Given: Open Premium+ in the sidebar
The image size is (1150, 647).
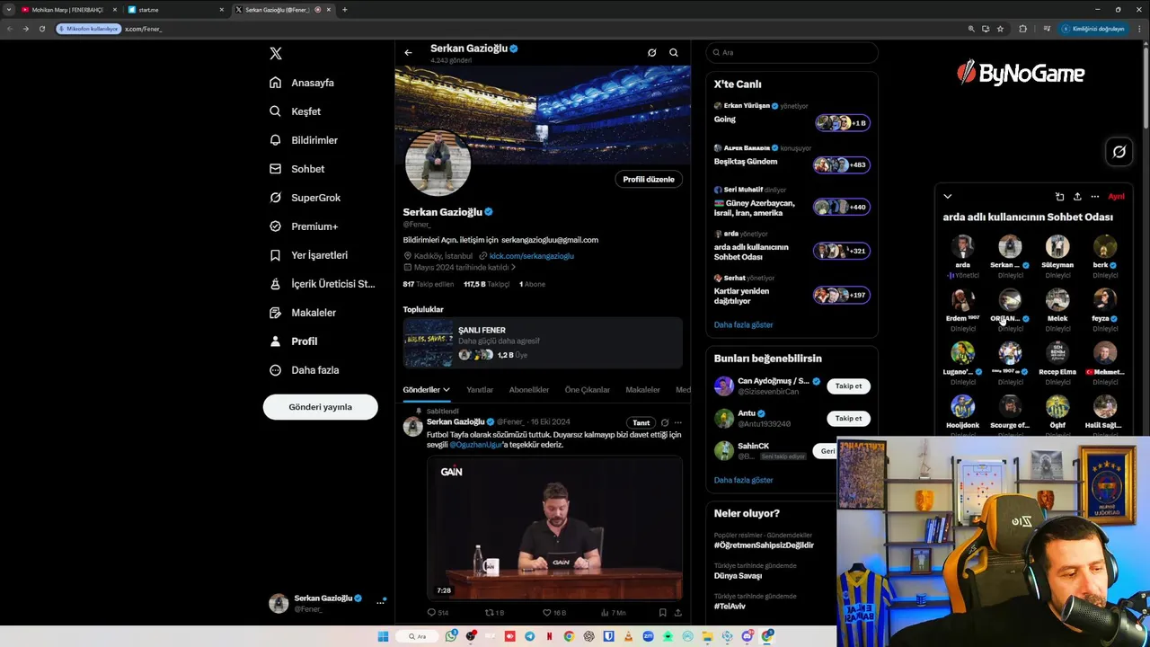Looking at the screenshot, I should tap(304, 226).
